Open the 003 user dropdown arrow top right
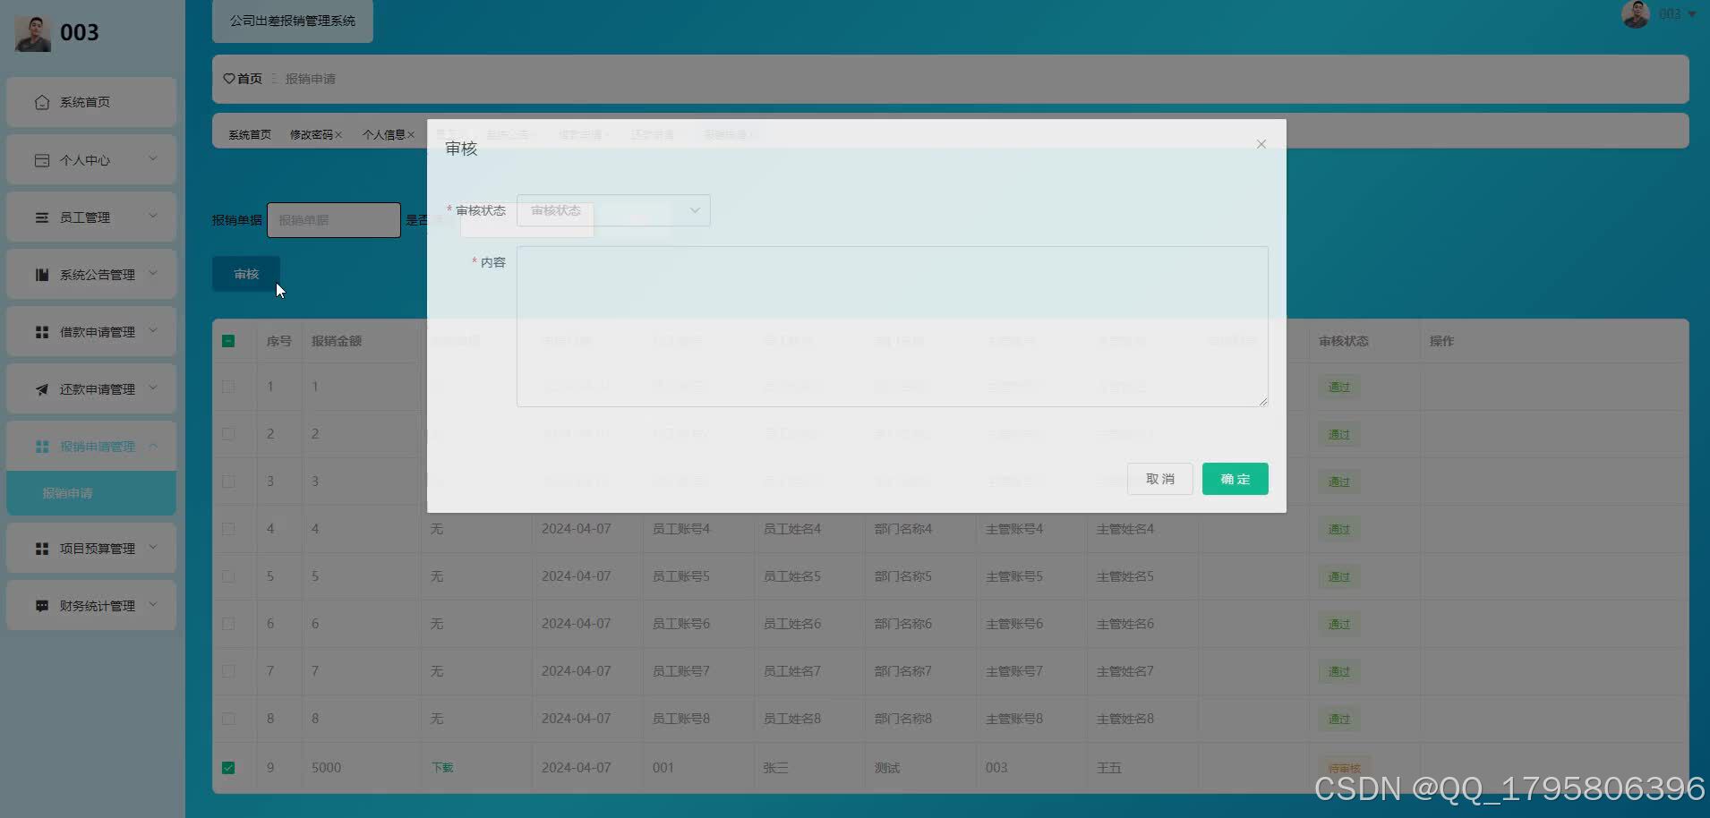Viewport: 1710px width, 818px height. coord(1692,14)
